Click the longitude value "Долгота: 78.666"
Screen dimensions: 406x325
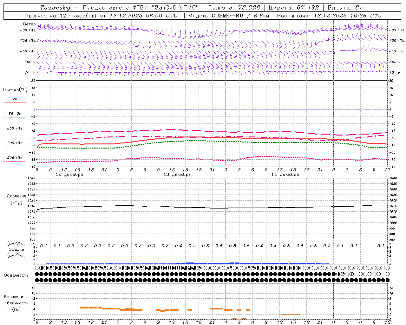click(x=234, y=8)
